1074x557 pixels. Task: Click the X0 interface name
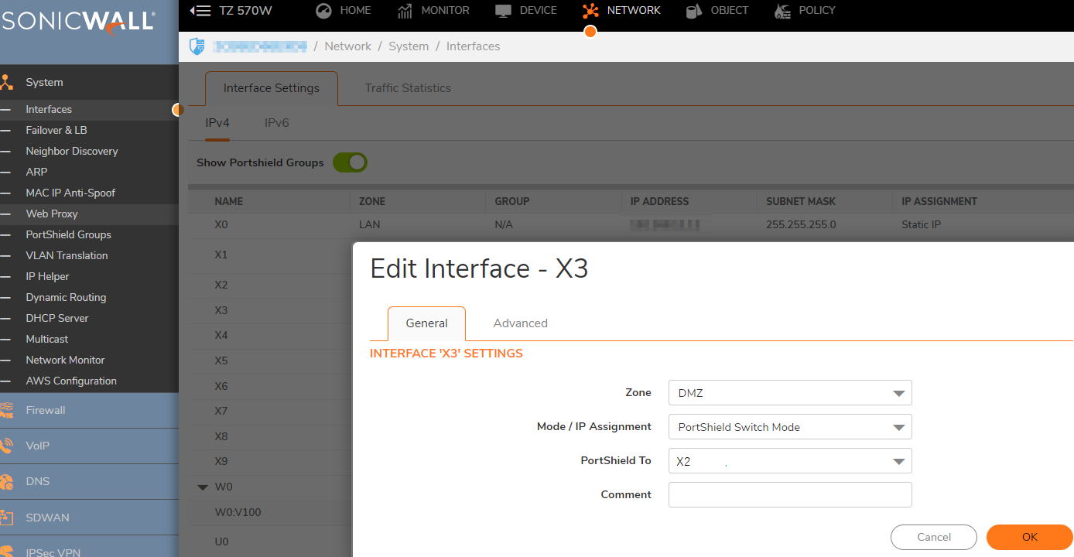tap(221, 225)
